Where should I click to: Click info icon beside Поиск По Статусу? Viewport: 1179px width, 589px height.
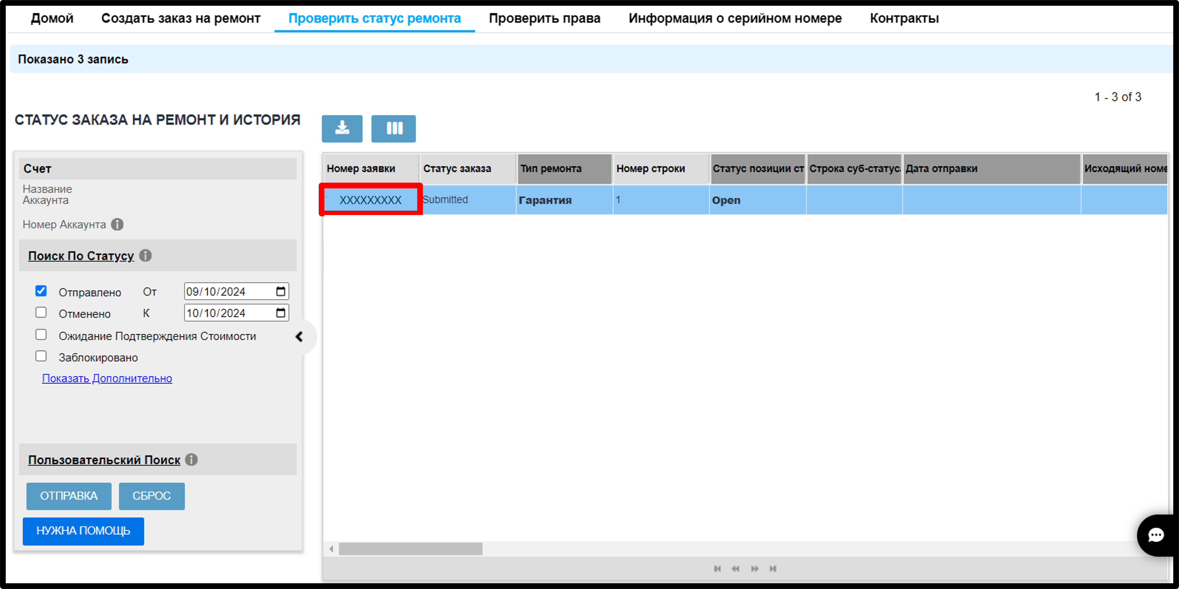(x=146, y=255)
